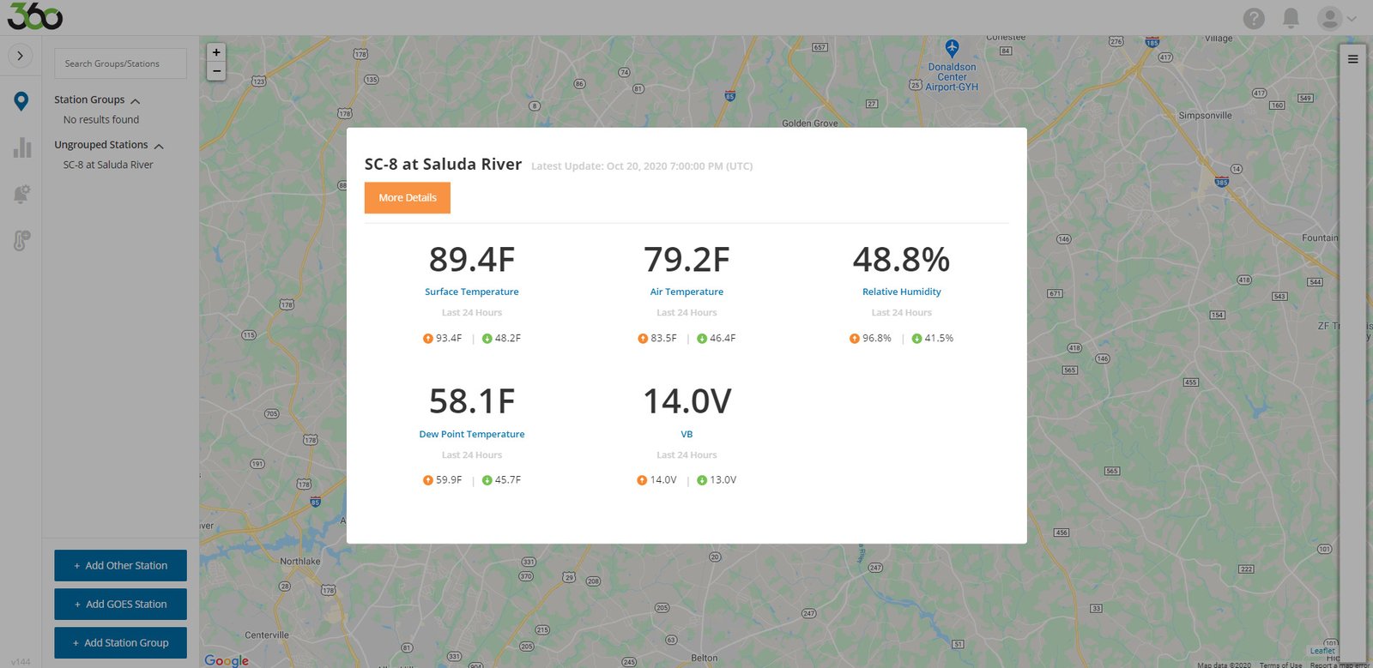Click Add Other Station button
The width and height of the screenshot is (1373, 668).
(x=120, y=566)
